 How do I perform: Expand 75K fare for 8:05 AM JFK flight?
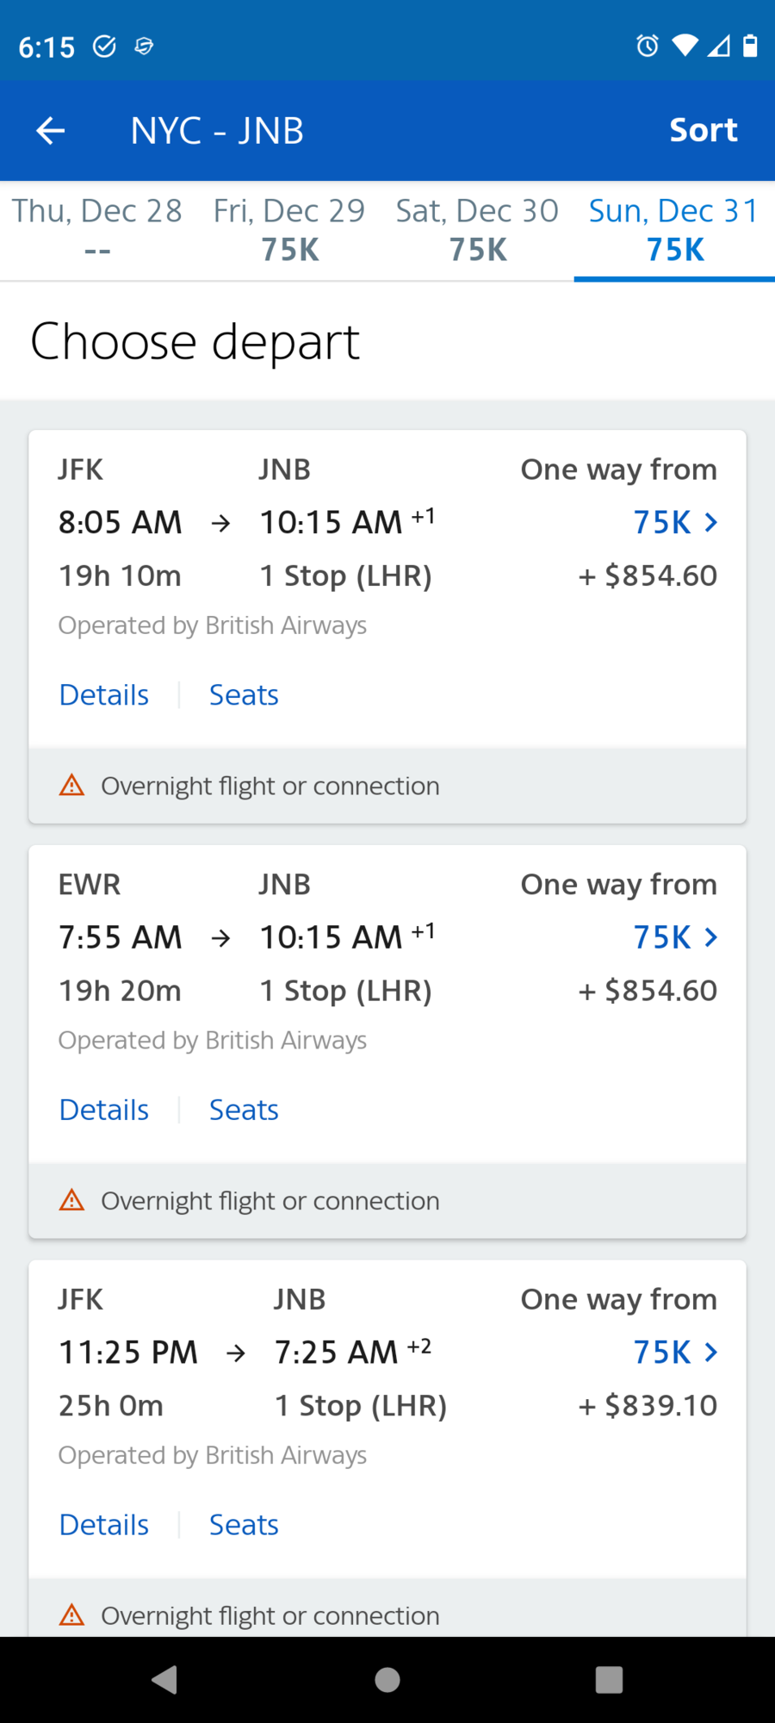[675, 522]
